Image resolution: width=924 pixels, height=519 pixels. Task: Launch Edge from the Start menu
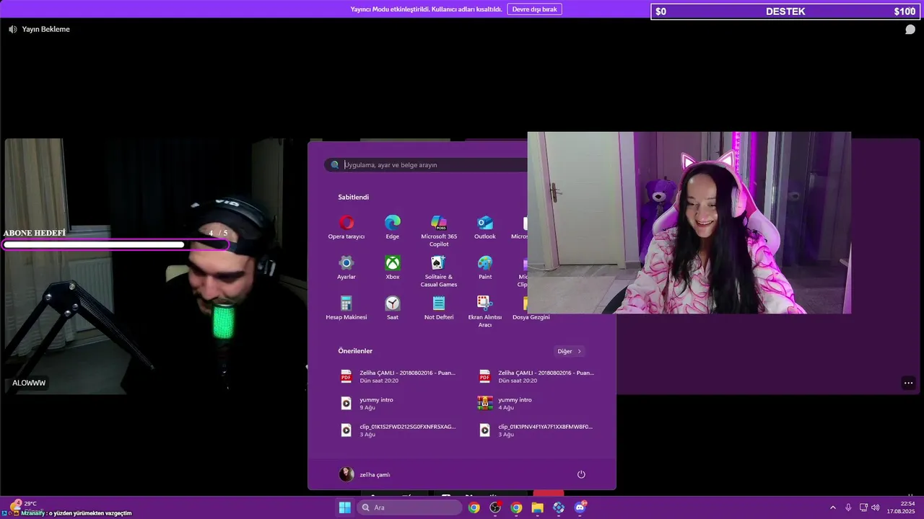pos(393,227)
